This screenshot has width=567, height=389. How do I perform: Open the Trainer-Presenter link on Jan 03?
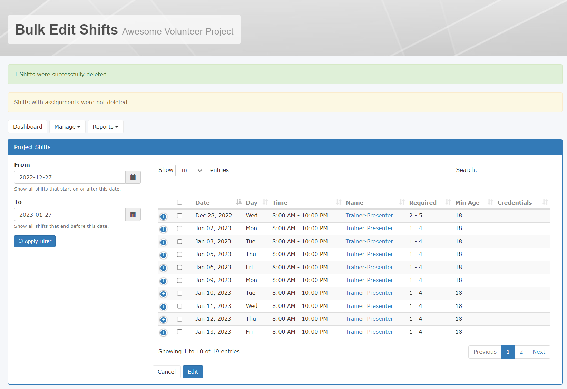pos(369,241)
